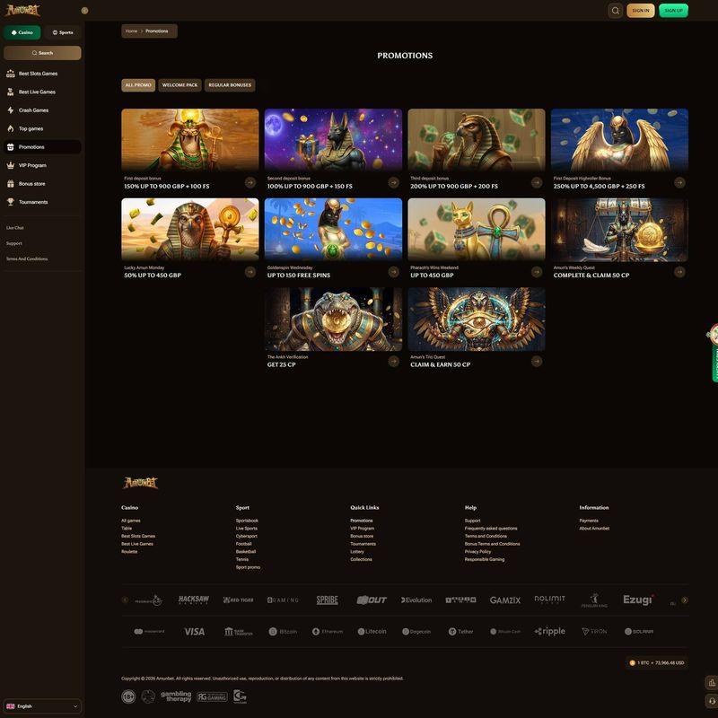The width and height of the screenshot is (718, 718).
Task: Open Best Live Games in sidebar
Action: [42, 92]
